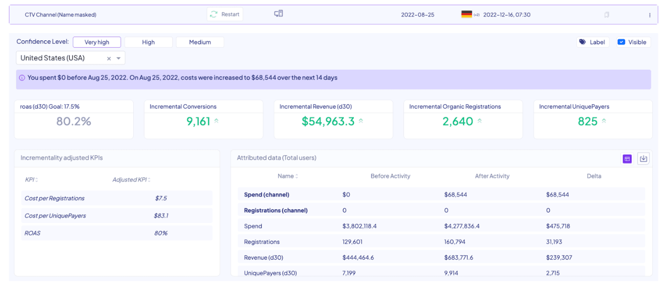This screenshot has height=290, width=667.
Task: Select the High confidence level
Action: pos(148,42)
